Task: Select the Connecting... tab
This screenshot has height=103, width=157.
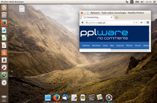Action: [98, 17]
